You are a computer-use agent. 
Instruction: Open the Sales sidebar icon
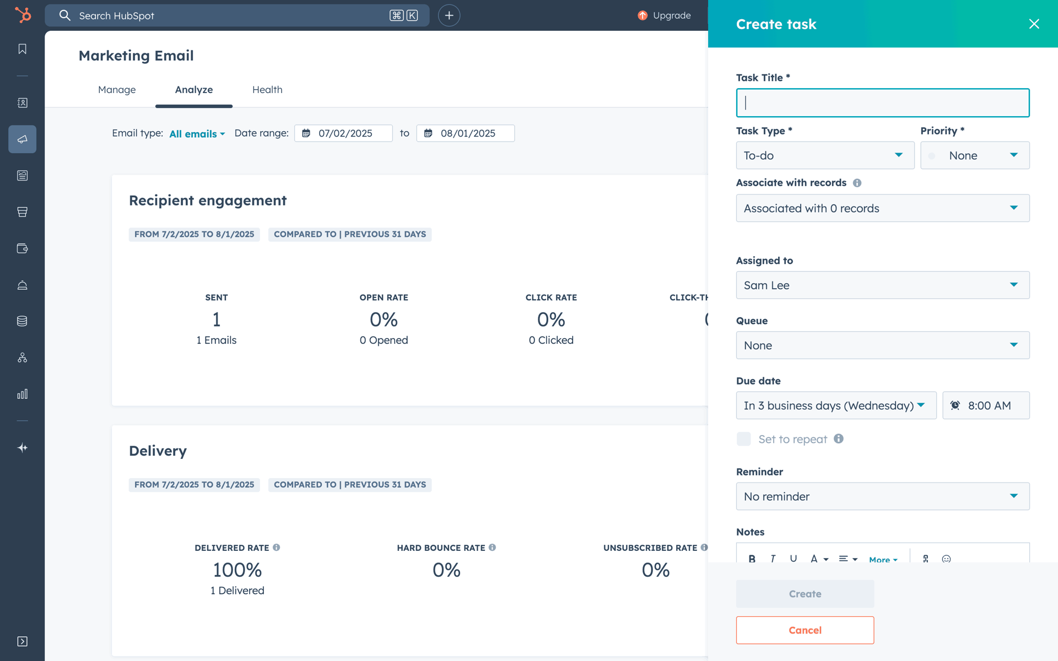click(22, 212)
